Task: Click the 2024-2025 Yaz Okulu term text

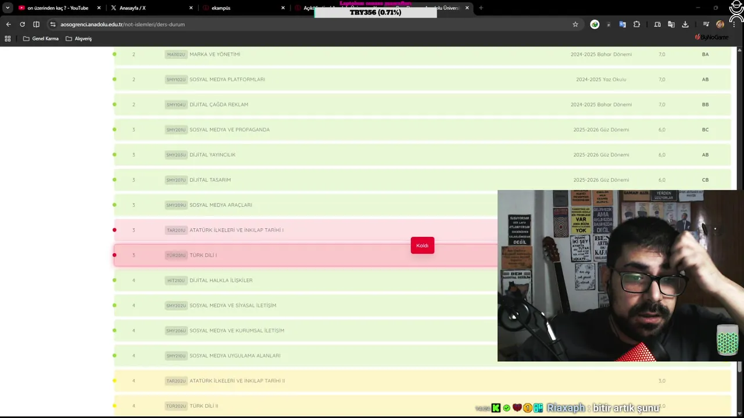Action: (601, 80)
